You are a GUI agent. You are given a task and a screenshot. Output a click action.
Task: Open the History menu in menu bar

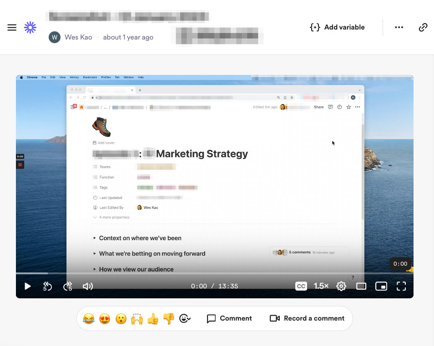click(74, 77)
